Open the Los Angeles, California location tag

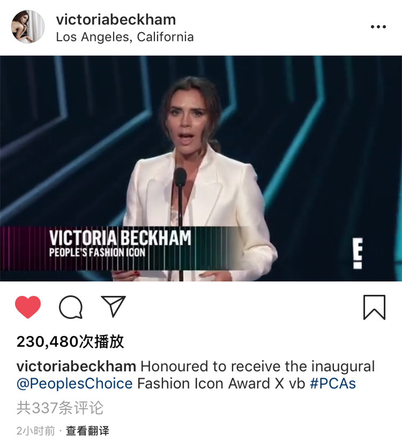pyautogui.click(x=125, y=37)
